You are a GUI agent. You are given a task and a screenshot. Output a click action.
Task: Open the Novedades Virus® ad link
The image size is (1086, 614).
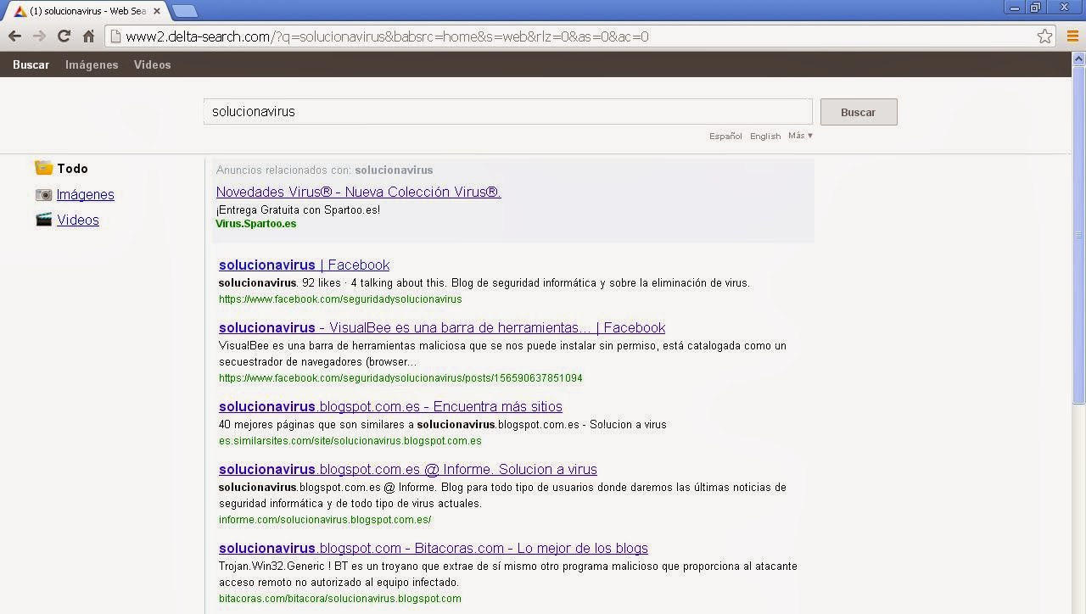tap(359, 192)
